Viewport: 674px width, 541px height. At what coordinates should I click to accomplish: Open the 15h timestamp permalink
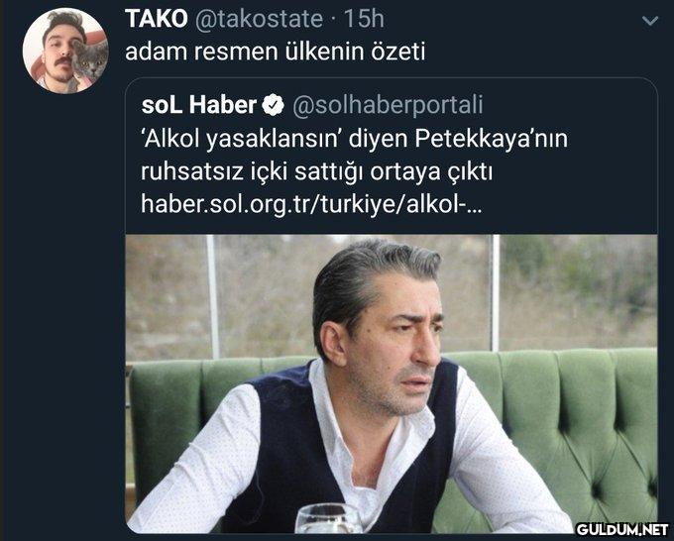(x=364, y=20)
